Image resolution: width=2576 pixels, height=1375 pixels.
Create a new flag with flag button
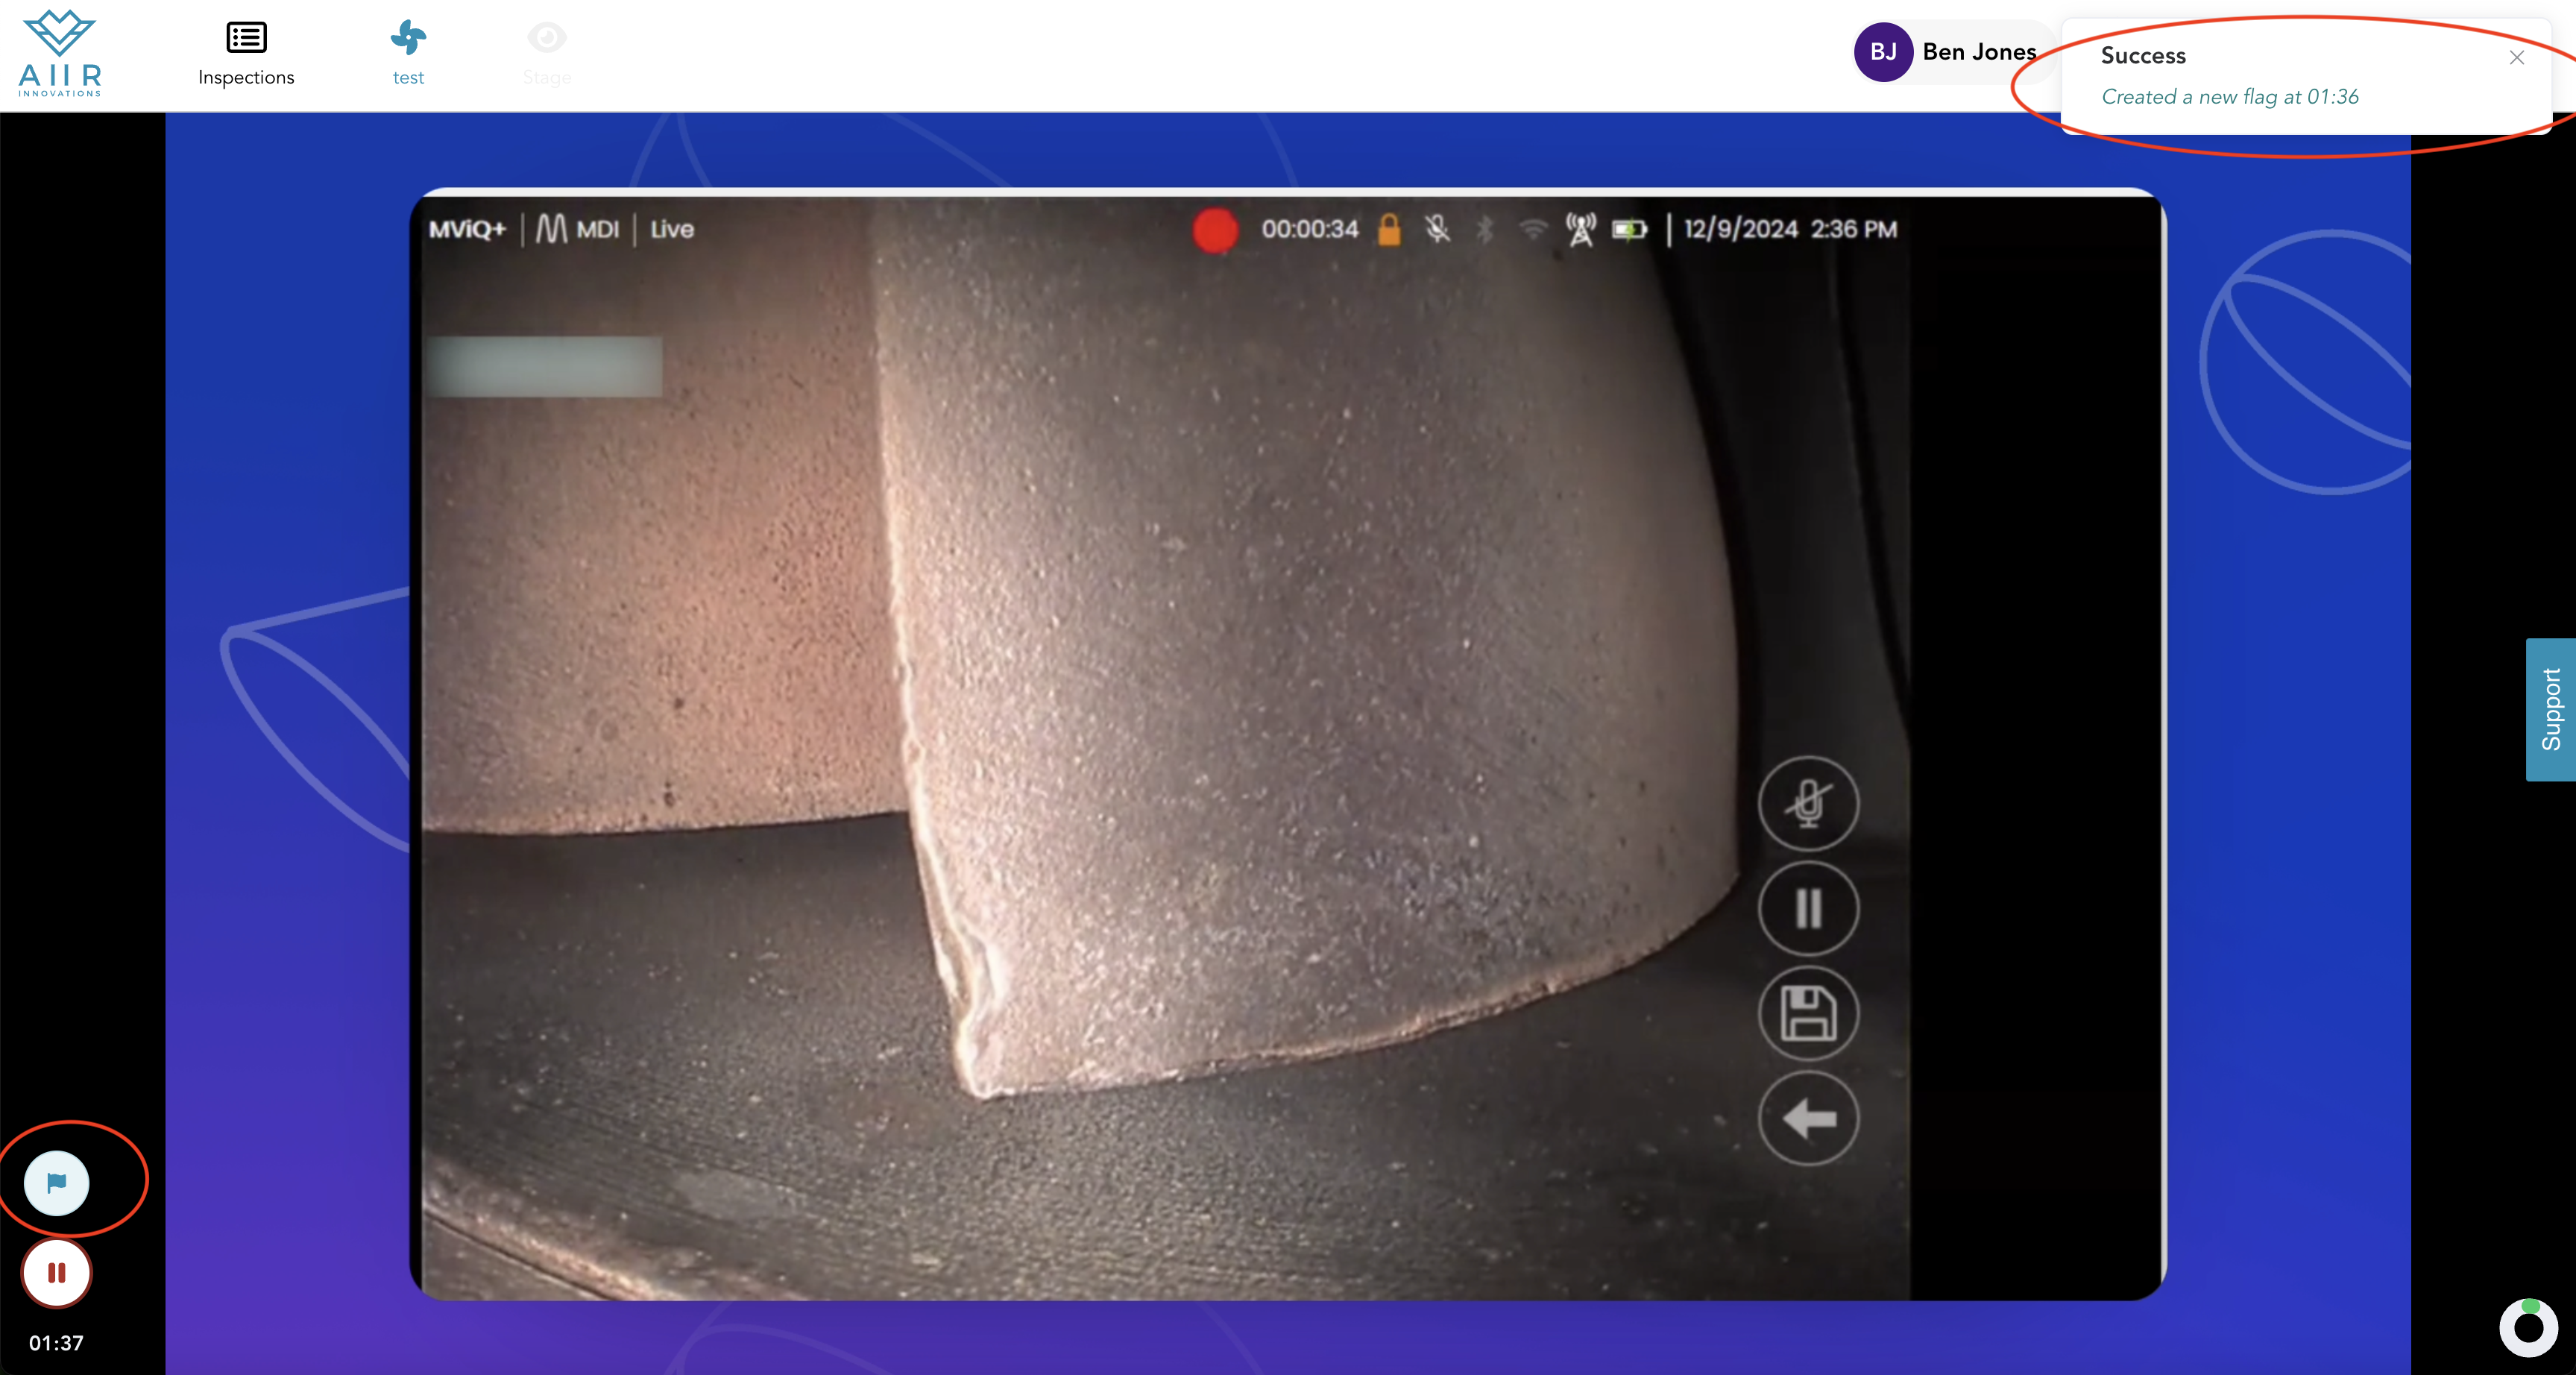click(x=57, y=1183)
